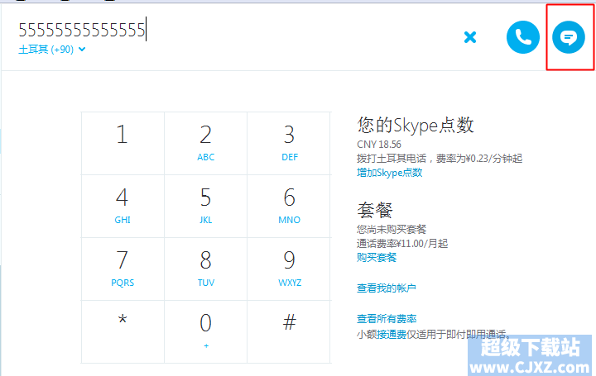Open the 接通费 link
Viewport: 596px width, 376px height.
[392, 334]
